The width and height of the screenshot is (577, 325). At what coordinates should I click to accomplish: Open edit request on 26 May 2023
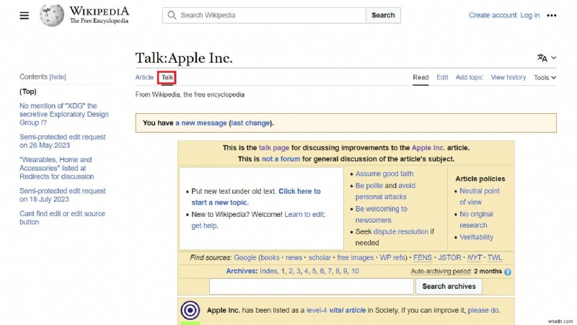pos(63,141)
